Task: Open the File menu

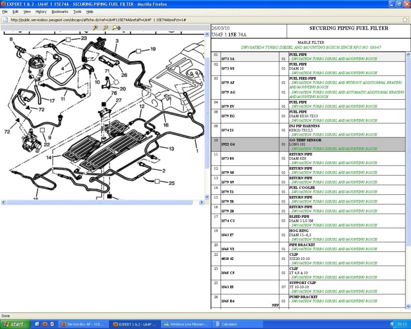Action: pyautogui.click(x=5, y=12)
